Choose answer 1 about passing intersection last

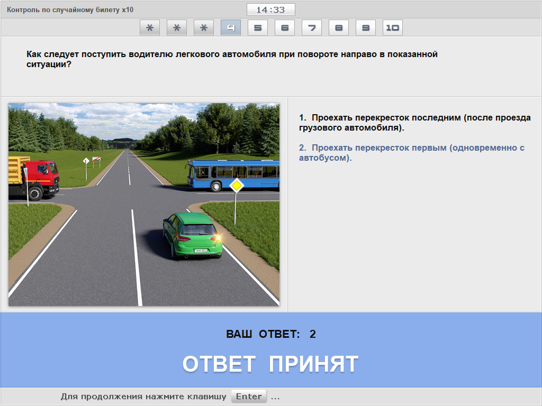pyautogui.click(x=414, y=123)
